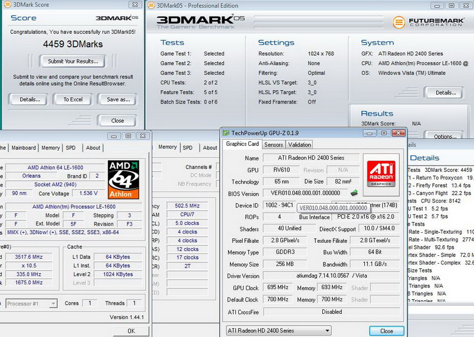The width and height of the screenshot is (474, 337).
Task: Click the 3DMark05 Professional Edition title bar icon
Action: click(152, 5)
